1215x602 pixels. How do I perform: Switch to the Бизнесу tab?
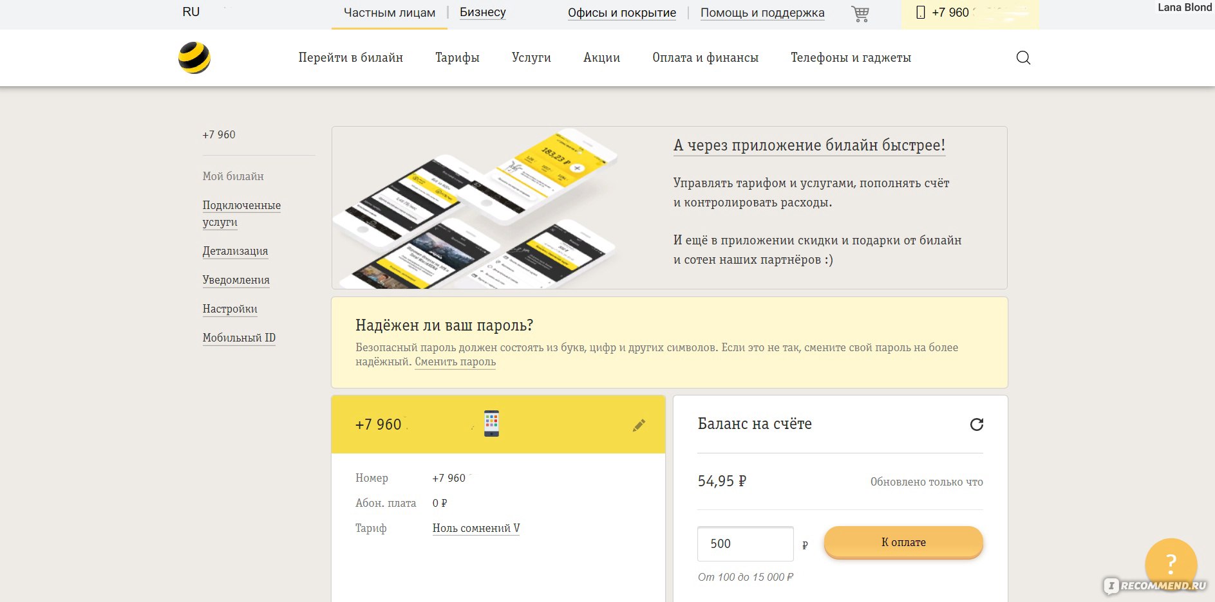tap(482, 12)
